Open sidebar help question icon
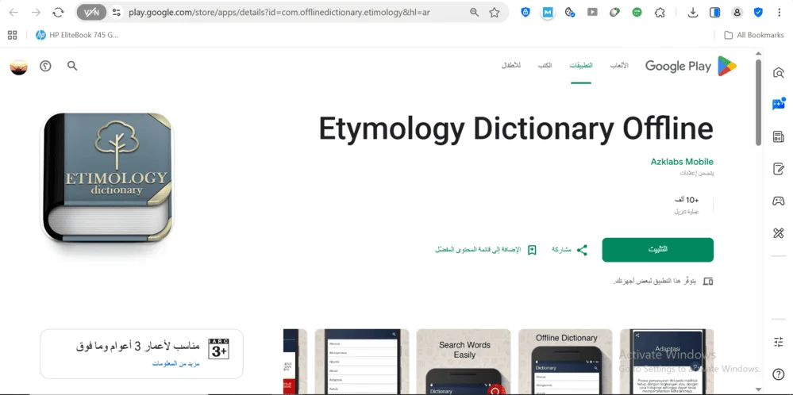This screenshot has width=793, height=395. click(x=779, y=374)
